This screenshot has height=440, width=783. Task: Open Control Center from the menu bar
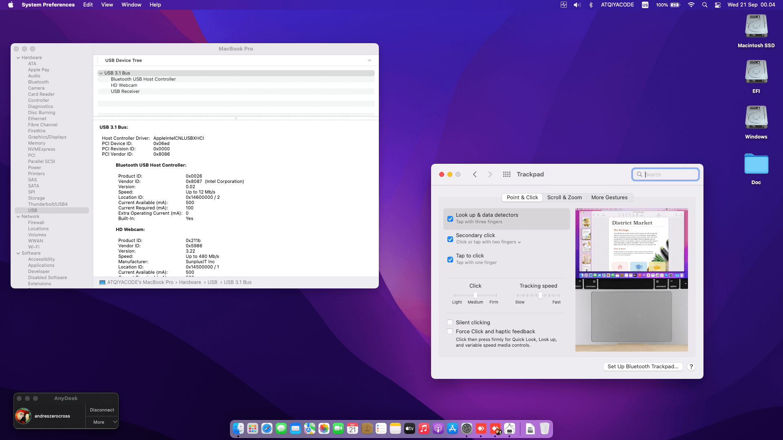pyautogui.click(x=718, y=5)
